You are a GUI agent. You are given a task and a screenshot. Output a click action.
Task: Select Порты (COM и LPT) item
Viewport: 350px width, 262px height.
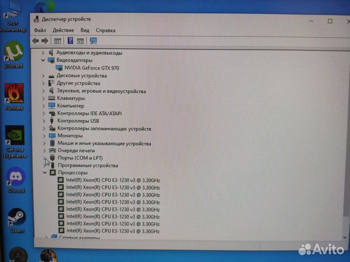point(80,158)
